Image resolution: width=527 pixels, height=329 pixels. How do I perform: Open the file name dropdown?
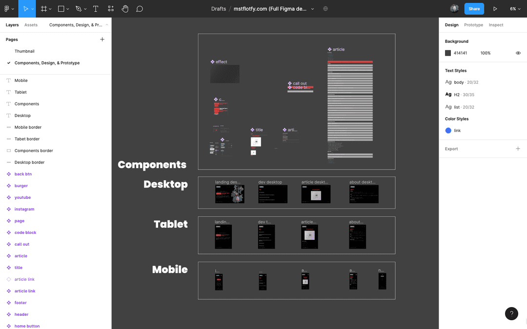click(313, 8)
